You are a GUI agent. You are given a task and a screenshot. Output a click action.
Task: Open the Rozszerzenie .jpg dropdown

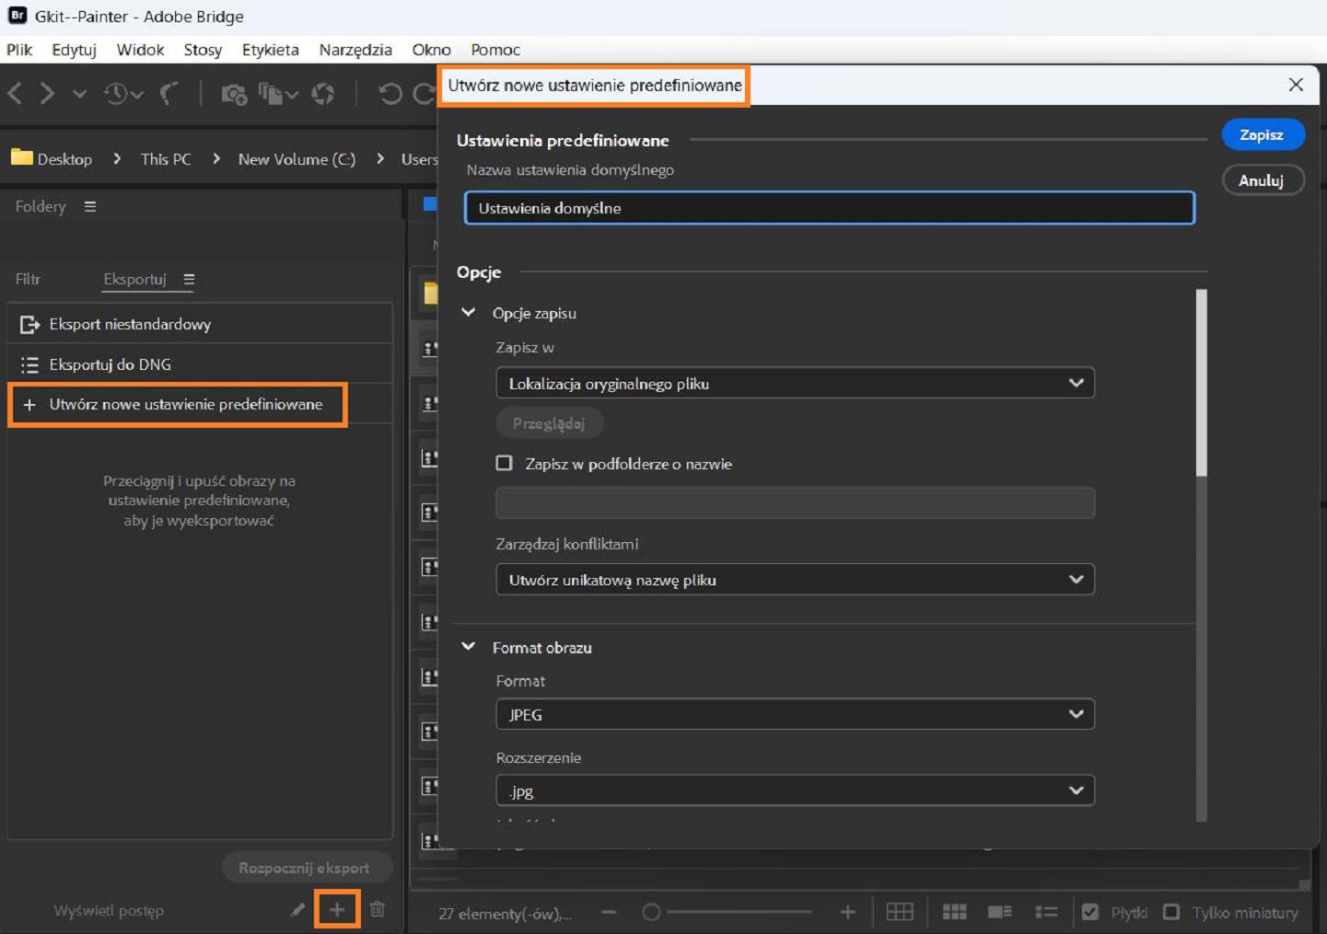(x=795, y=790)
